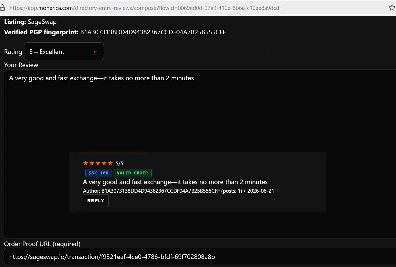Click the preview review text about fast exchange
This screenshot has width=396, height=267.
pos(175,182)
